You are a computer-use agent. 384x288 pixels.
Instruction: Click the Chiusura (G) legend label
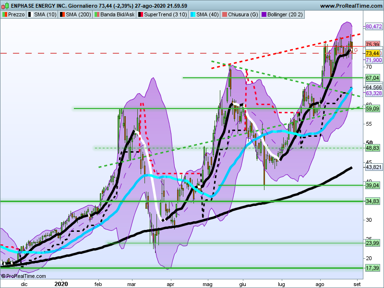tap(243, 15)
